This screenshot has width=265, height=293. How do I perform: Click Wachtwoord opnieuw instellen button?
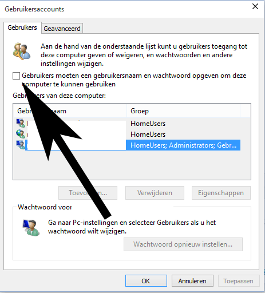[x=183, y=244]
